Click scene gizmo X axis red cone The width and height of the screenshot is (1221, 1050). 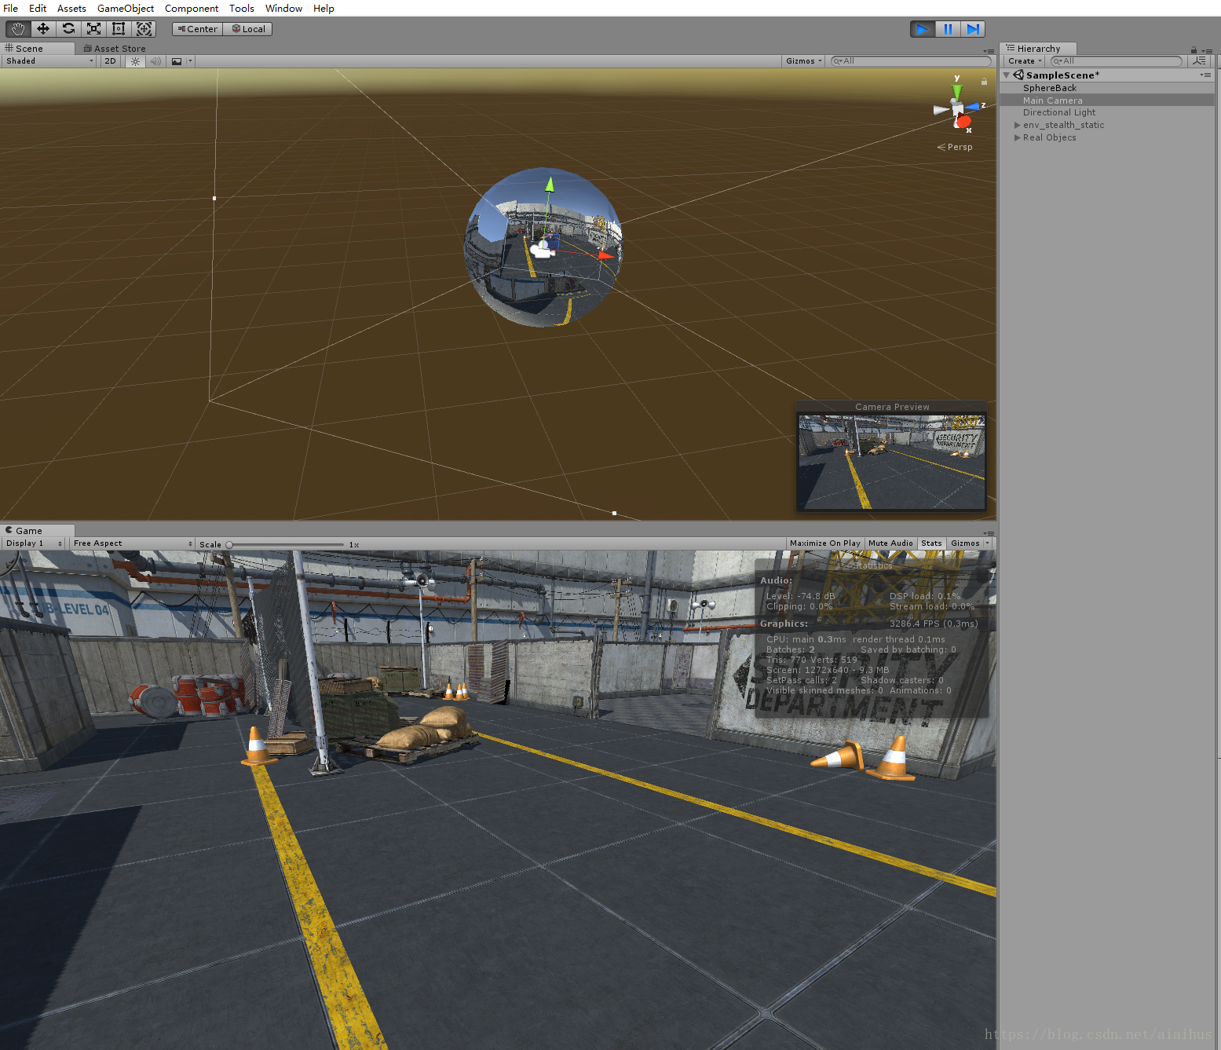963,122
